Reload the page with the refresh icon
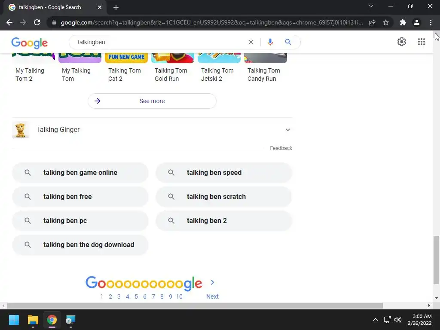 pyautogui.click(x=37, y=22)
